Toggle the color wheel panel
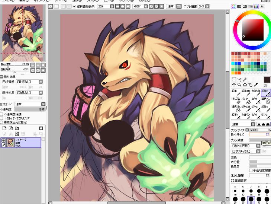Screen dimensions: 271x204 [233, 6]
